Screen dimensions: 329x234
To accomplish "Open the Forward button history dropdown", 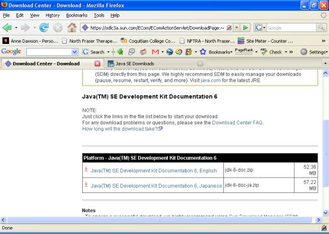I will pyautogui.click(x=34, y=27).
